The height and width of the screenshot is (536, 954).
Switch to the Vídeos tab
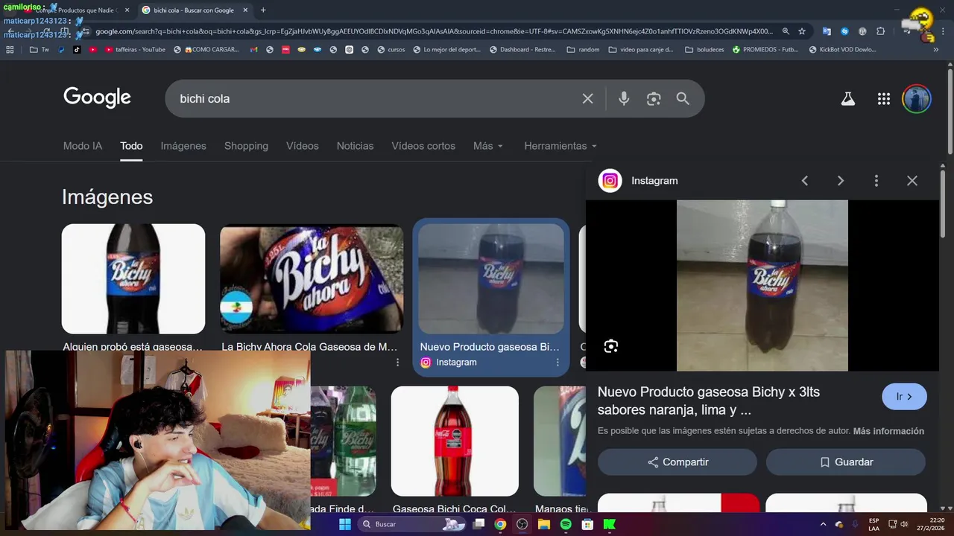(302, 146)
